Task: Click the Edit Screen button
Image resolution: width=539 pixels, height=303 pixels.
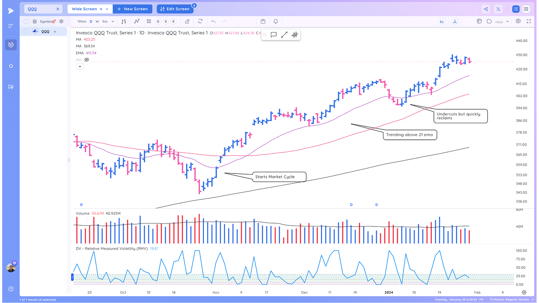Action: [x=175, y=9]
